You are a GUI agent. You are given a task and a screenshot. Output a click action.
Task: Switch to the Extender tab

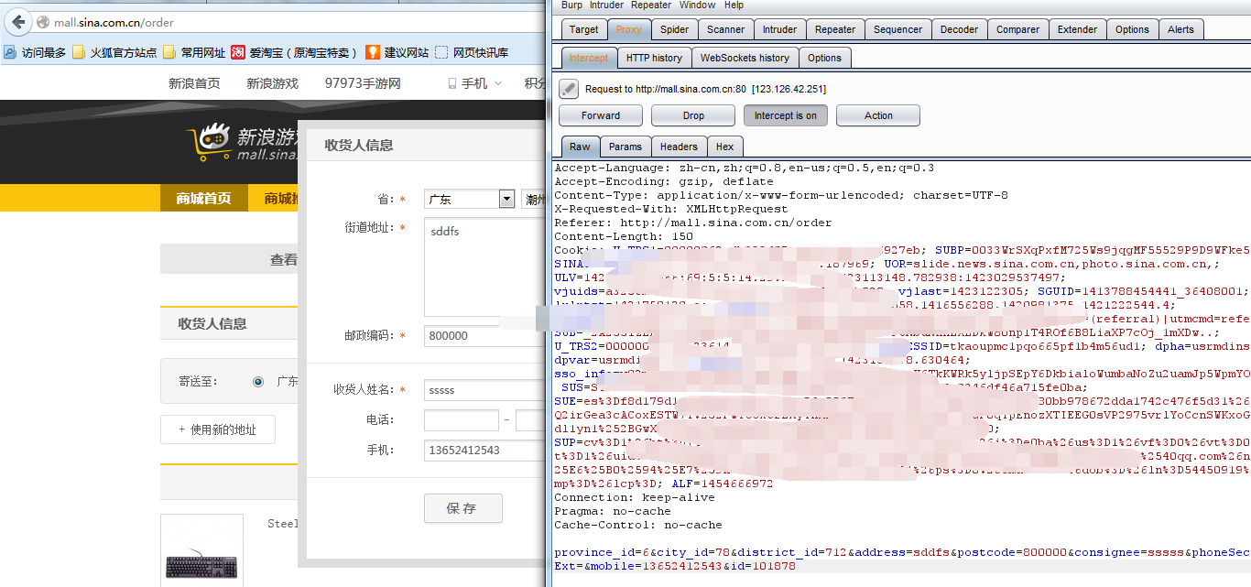click(1077, 29)
